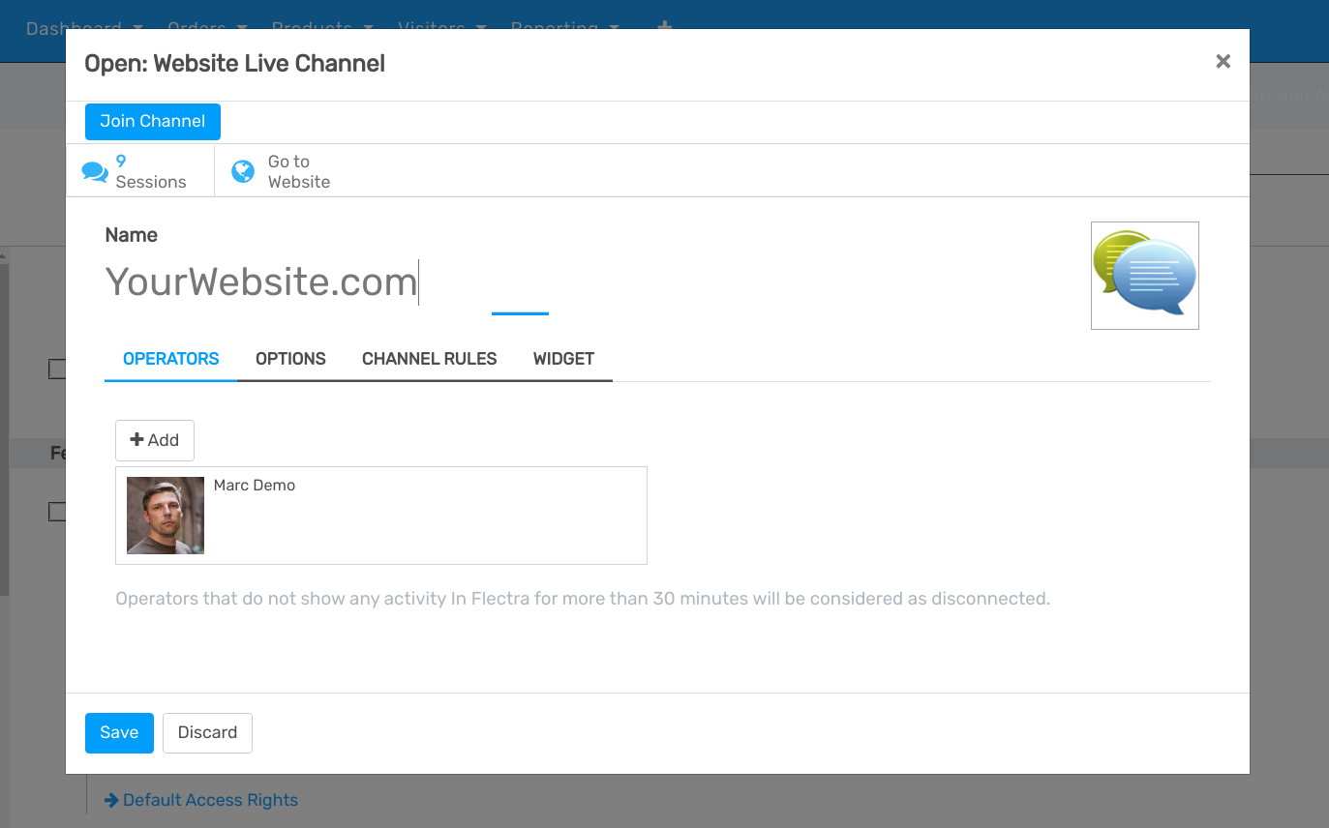The height and width of the screenshot is (828, 1329).
Task: Select the Widget tab
Action: (x=562, y=358)
